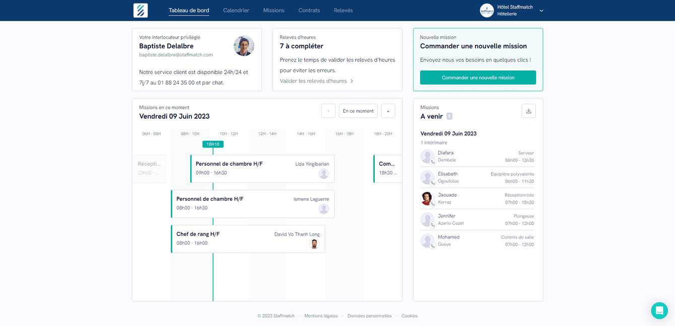
Task: Expand the Hôtel Staffmatch account dropdown
Action: tap(541, 10)
